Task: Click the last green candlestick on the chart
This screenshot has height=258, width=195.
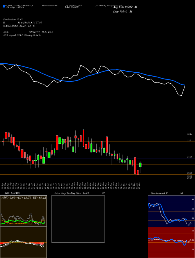Action: click(140, 165)
